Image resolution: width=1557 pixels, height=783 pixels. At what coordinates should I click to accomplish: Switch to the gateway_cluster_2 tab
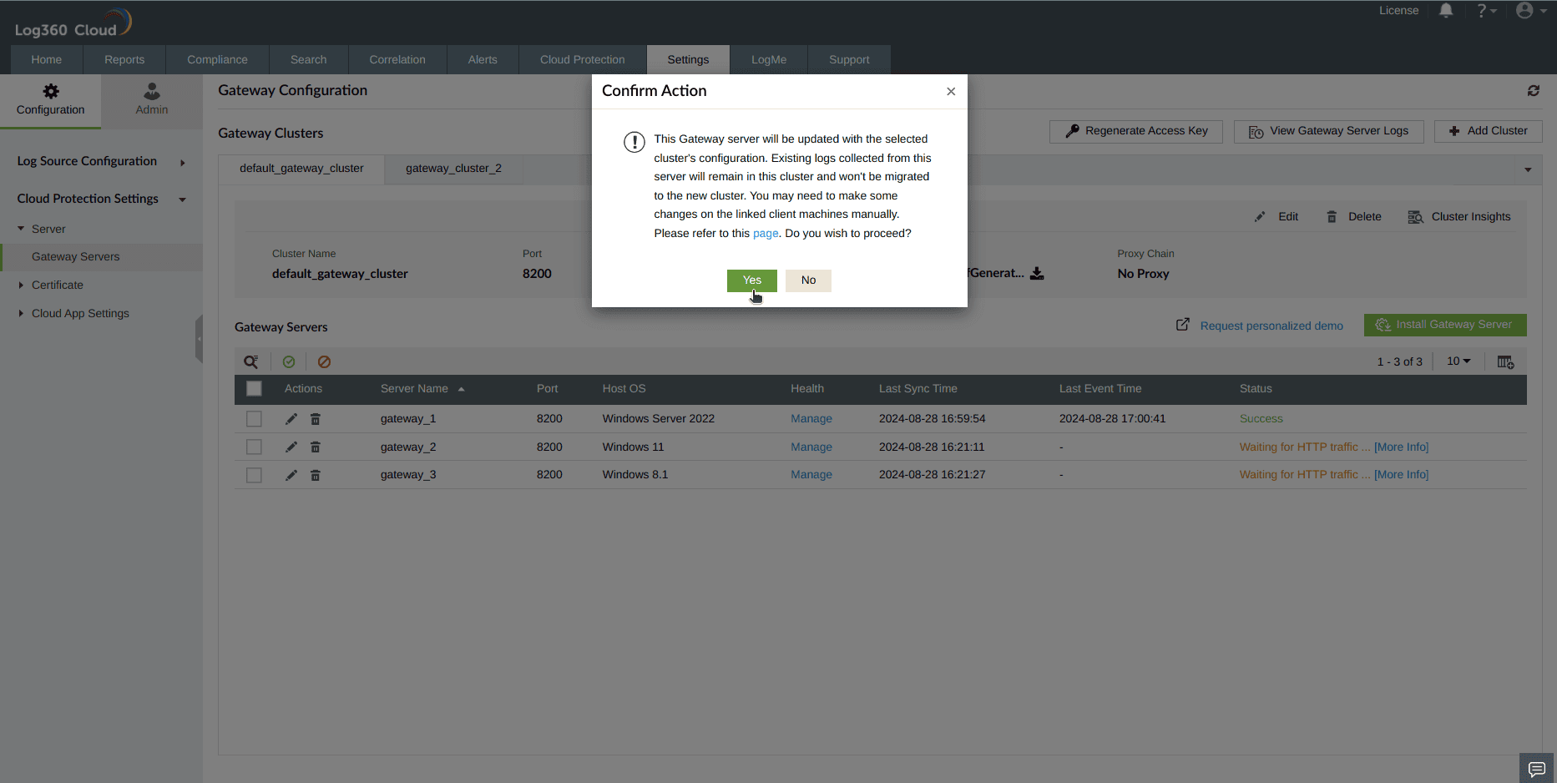point(453,169)
